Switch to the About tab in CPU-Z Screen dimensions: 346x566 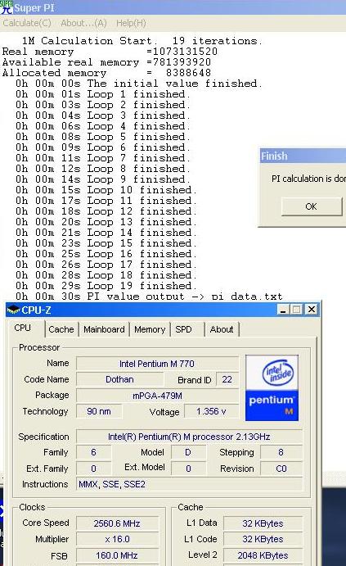pos(222,329)
